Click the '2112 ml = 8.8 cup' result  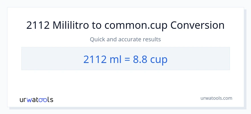(125, 59)
